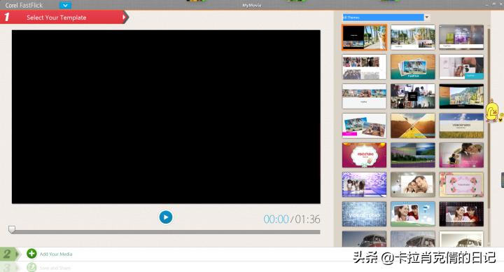Click the black video preview area
504x272 pixels.
tap(166, 117)
